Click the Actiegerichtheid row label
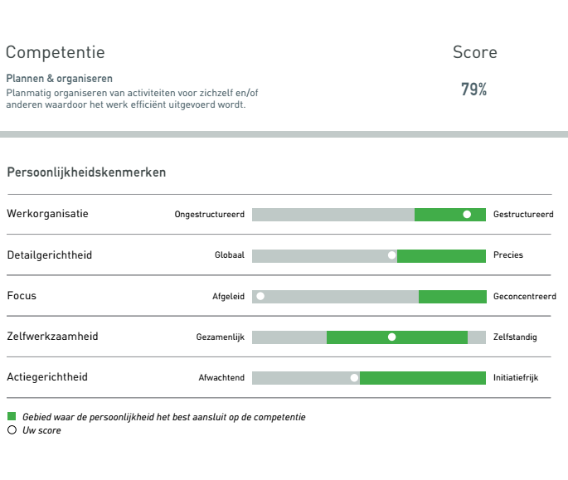 tap(47, 377)
